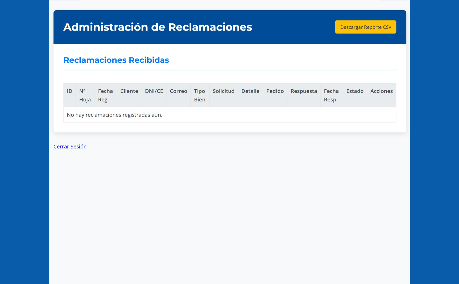The image size is (459, 284).
Task: Click the Reclamaciones Recibidas heading
Action: coord(116,60)
